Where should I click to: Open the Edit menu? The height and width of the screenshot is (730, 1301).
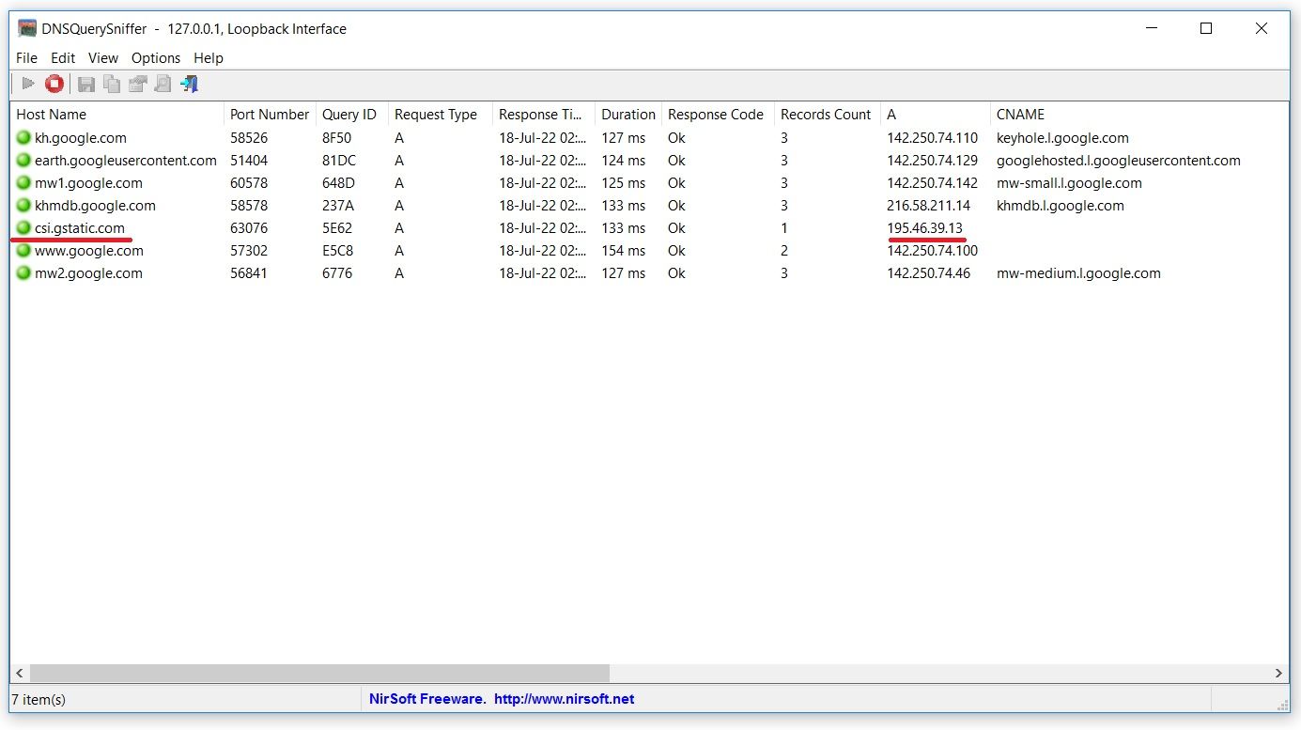coord(63,57)
